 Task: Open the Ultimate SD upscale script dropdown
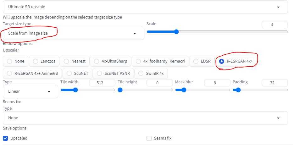pyautogui.click(x=145, y=7)
